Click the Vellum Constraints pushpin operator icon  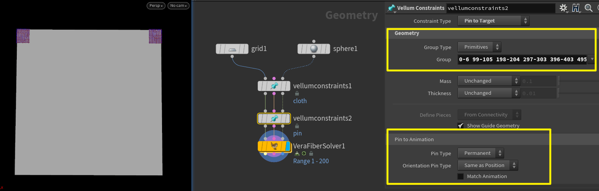click(391, 8)
